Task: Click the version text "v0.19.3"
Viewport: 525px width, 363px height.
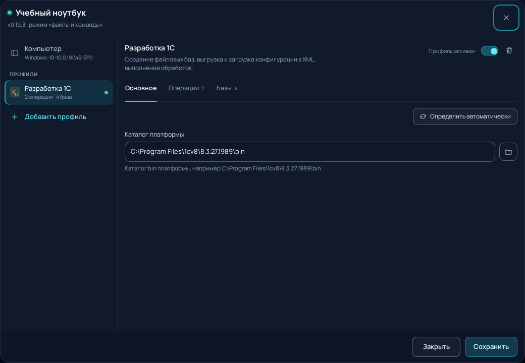Action: click(x=16, y=25)
